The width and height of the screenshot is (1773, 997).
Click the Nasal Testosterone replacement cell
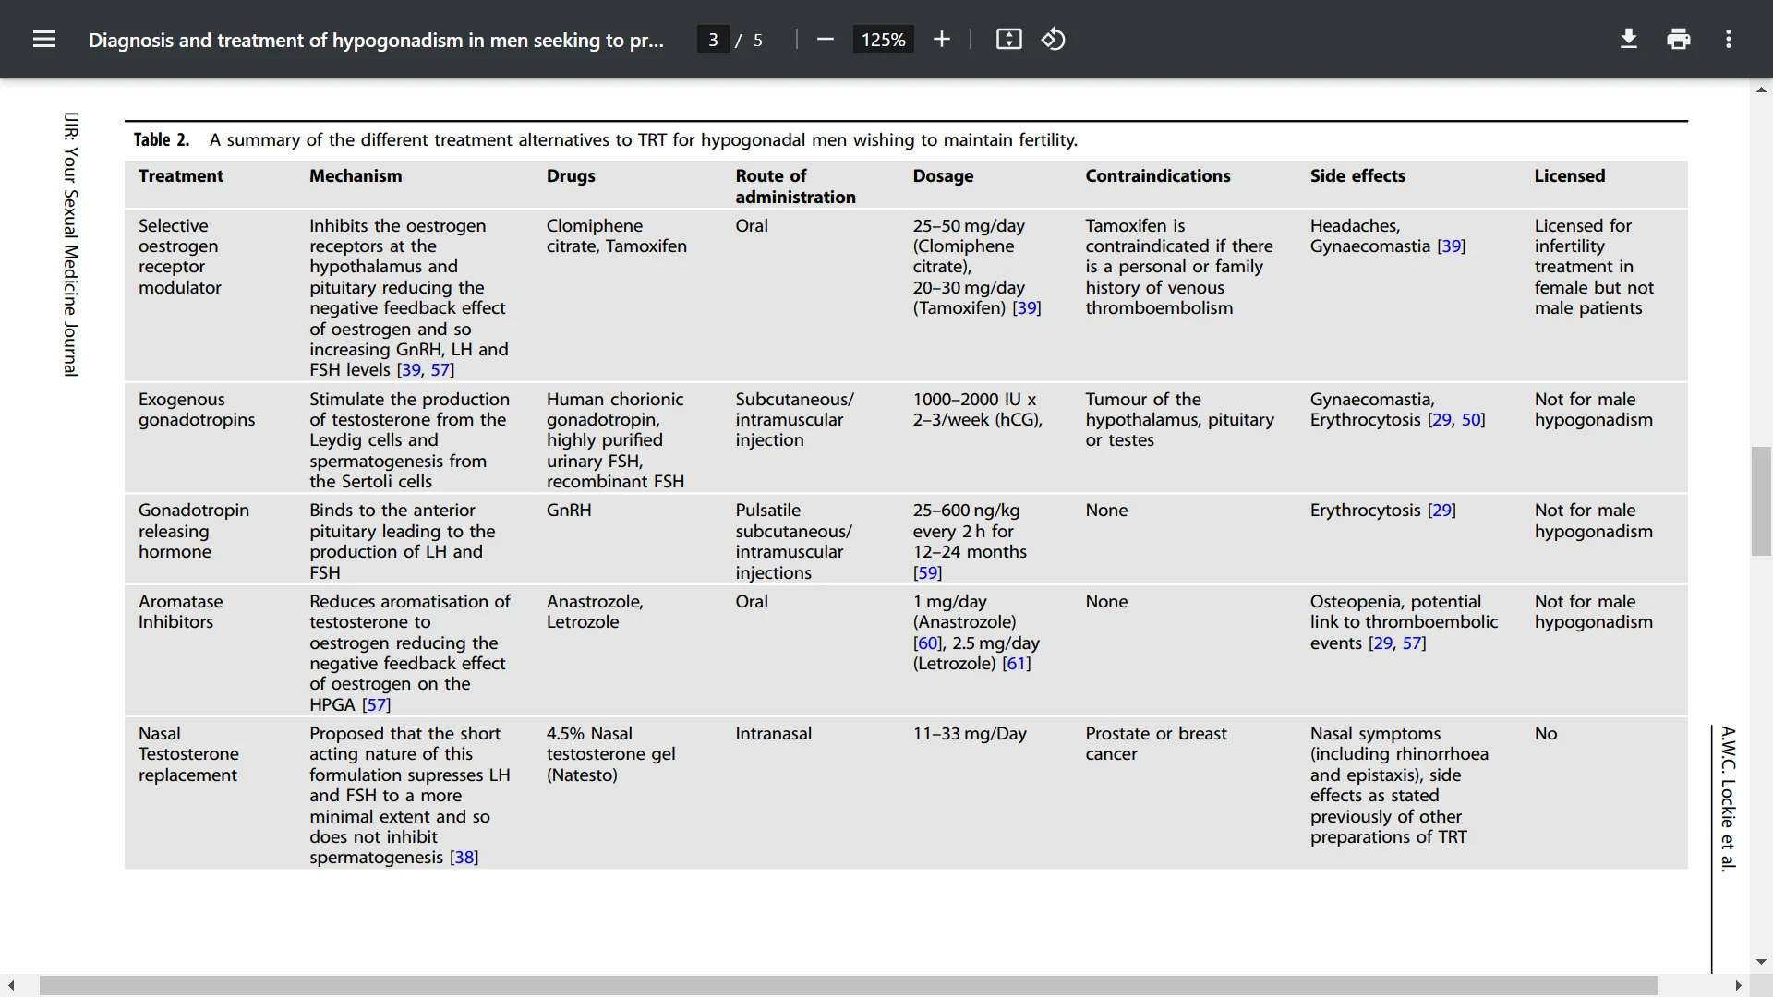pyautogui.click(x=188, y=754)
